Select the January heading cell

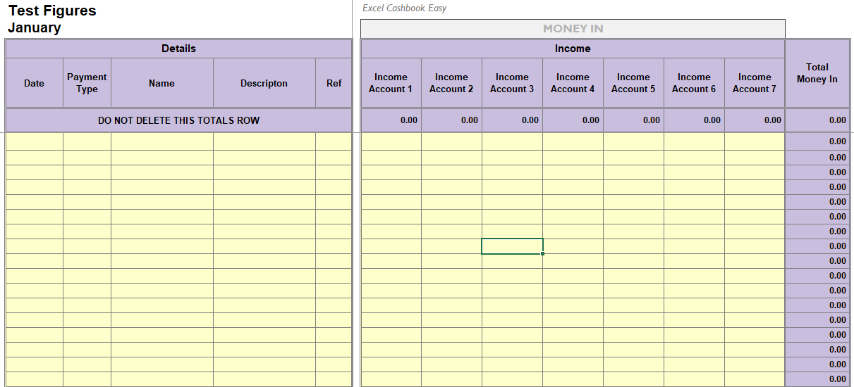35,28
